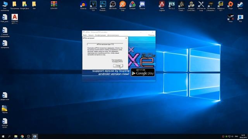Select the материалы Word document icon
This screenshot has width=248, height=139.
click(5, 44)
